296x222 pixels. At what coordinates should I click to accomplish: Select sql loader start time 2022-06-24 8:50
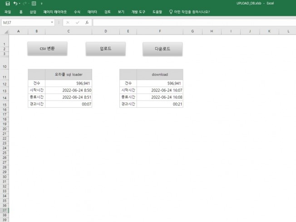(69, 91)
